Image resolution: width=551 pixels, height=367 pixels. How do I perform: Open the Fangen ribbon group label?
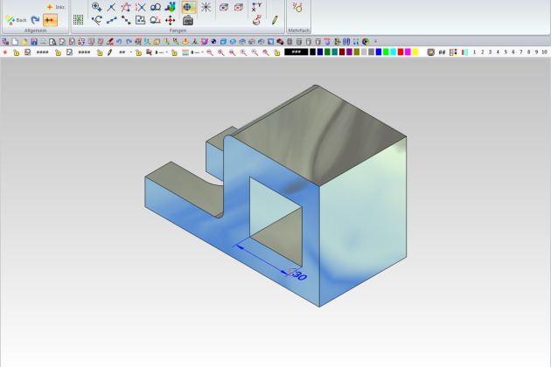(178, 30)
